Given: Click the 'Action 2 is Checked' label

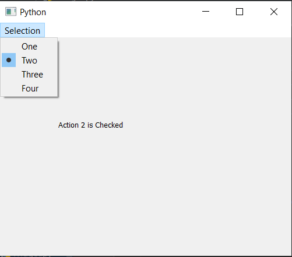Looking at the screenshot, I should pyautogui.click(x=90, y=125).
